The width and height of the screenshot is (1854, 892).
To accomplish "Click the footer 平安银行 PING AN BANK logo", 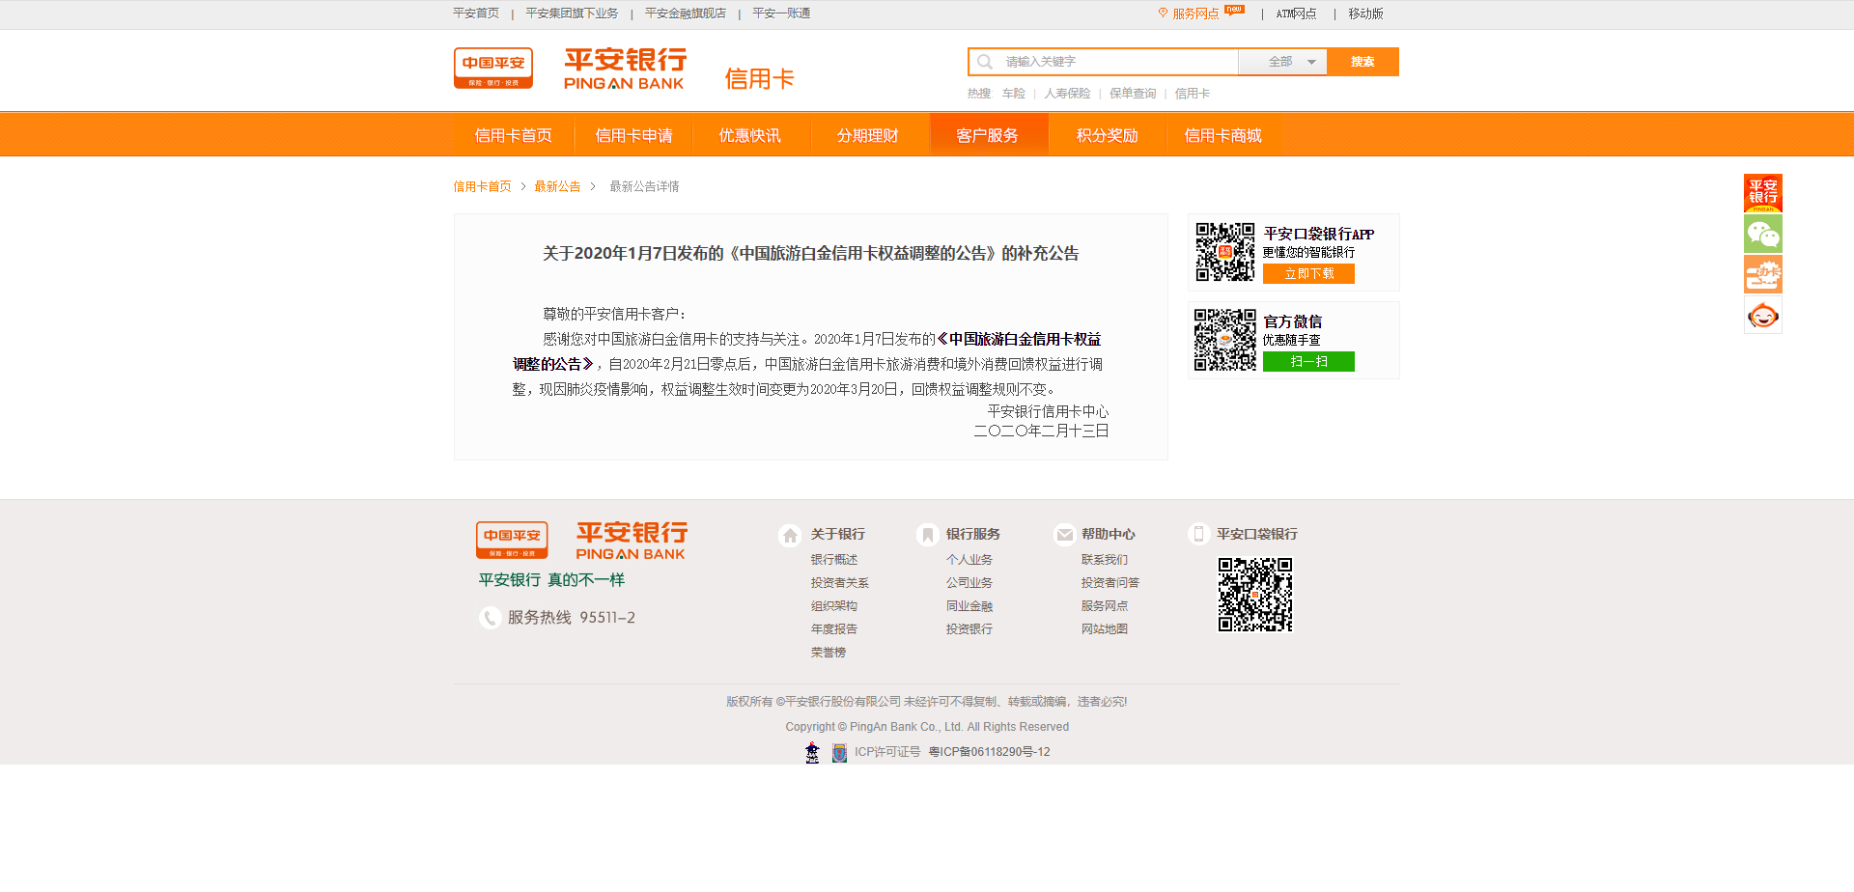I will tap(632, 541).
